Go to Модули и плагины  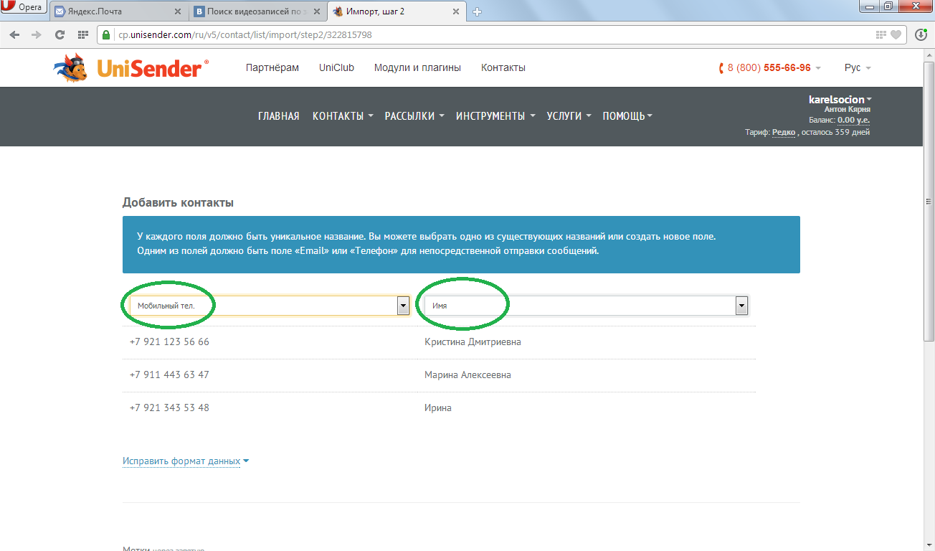pyautogui.click(x=417, y=68)
